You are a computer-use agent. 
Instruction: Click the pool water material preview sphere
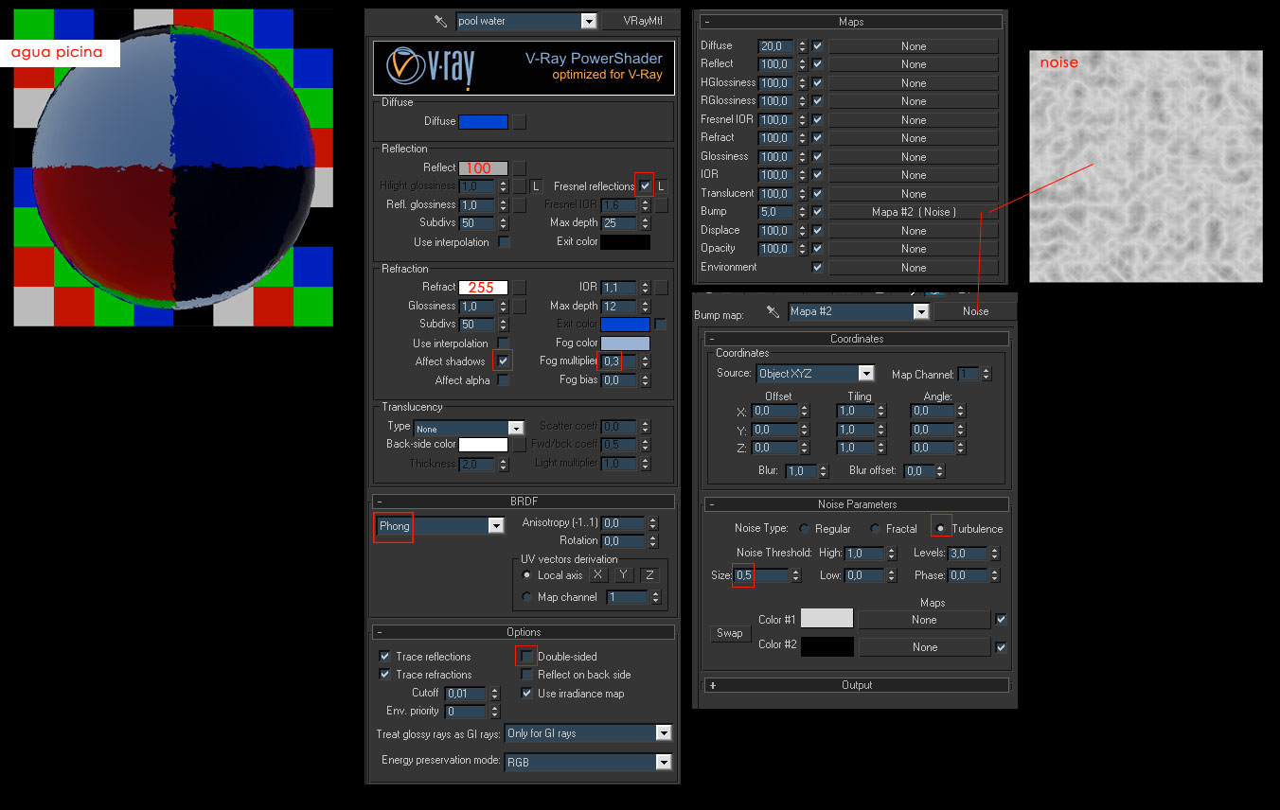(x=173, y=167)
